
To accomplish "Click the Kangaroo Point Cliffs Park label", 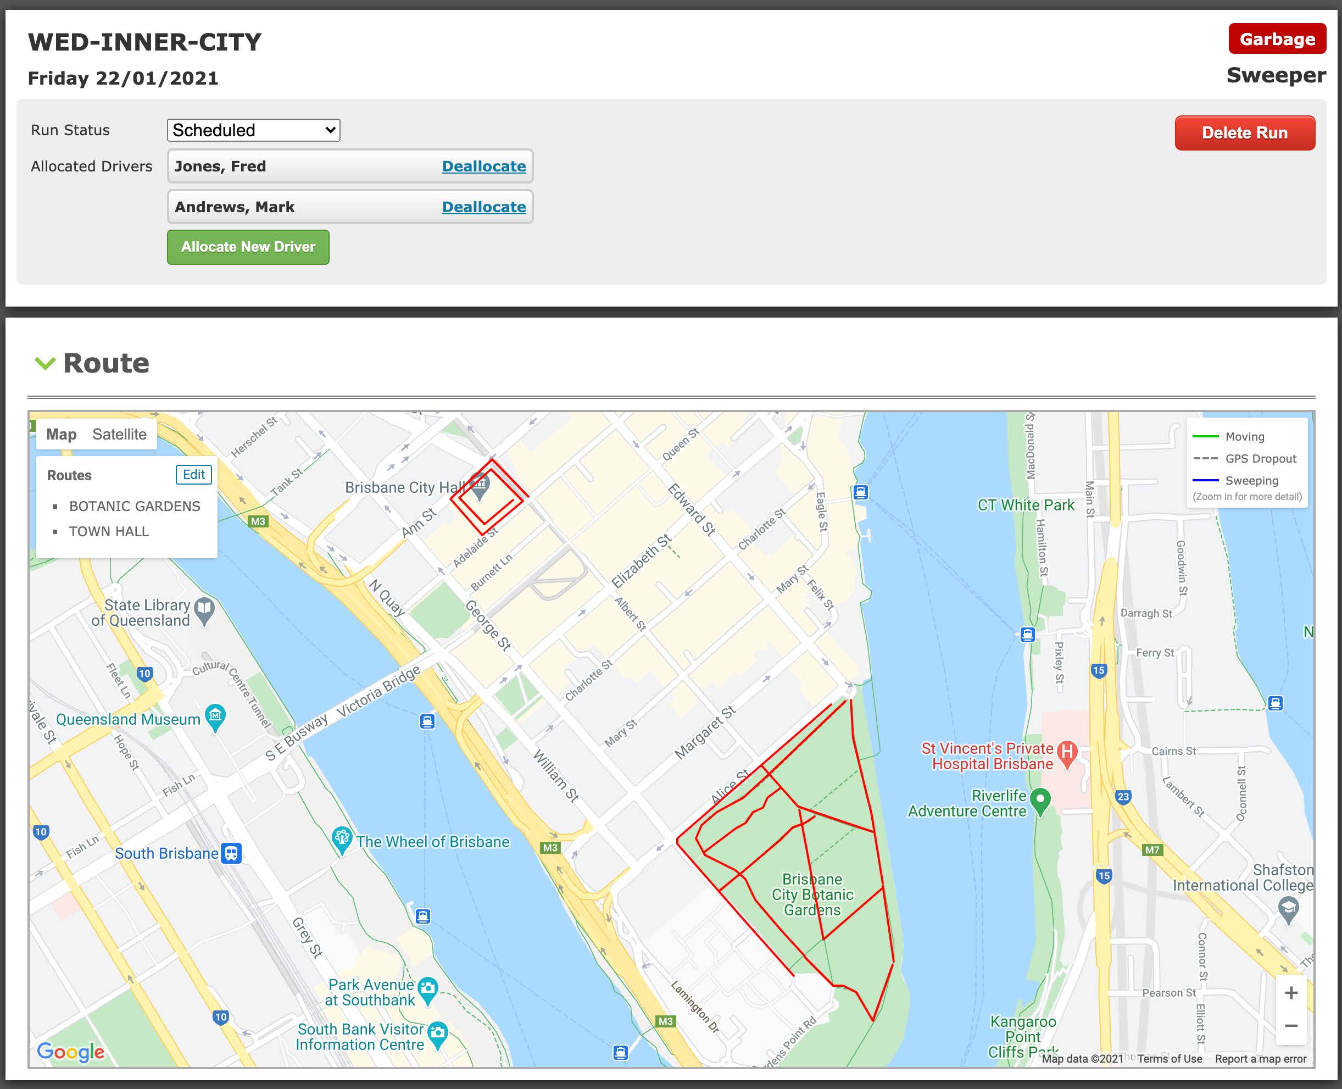I will pos(1023,1036).
